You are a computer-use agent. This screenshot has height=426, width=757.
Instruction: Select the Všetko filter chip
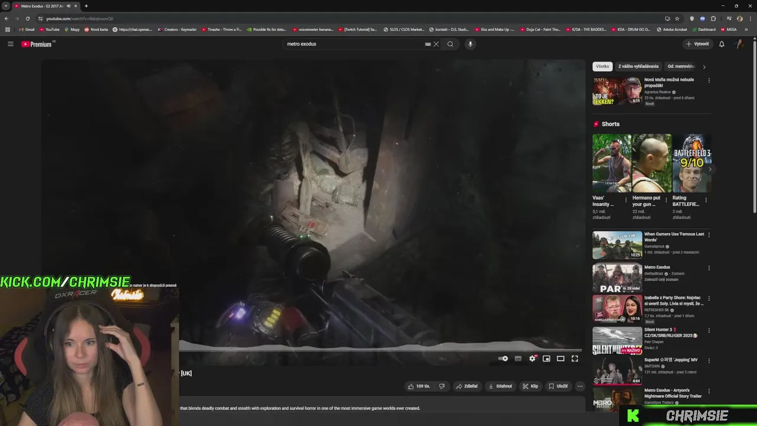(x=602, y=66)
